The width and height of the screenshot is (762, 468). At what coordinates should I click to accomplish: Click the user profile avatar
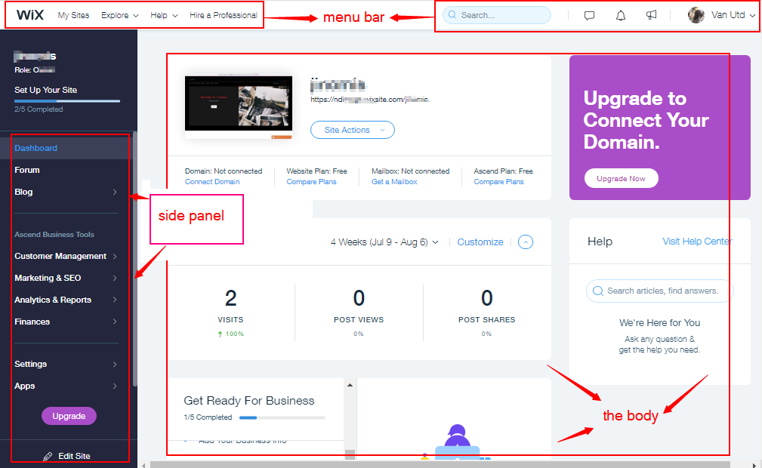tap(696, 16)
